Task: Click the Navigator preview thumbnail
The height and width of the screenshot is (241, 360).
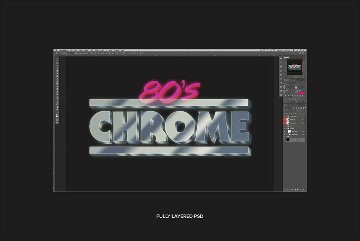Action: [x=294, y=66]
